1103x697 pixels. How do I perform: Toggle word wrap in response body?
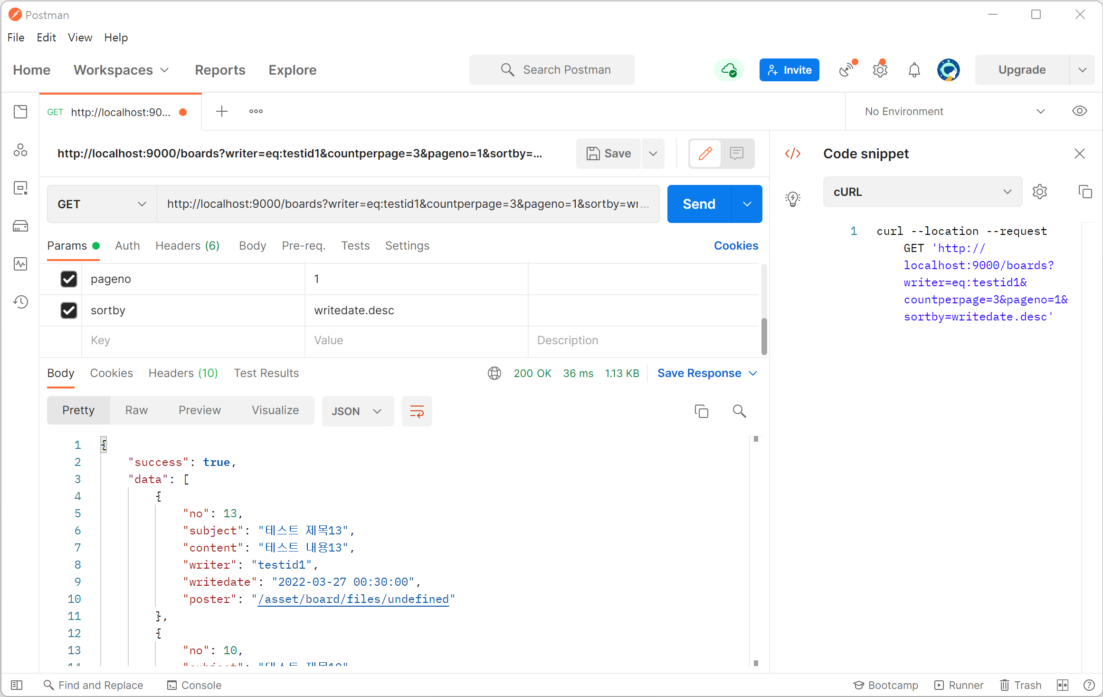[417, 411]
